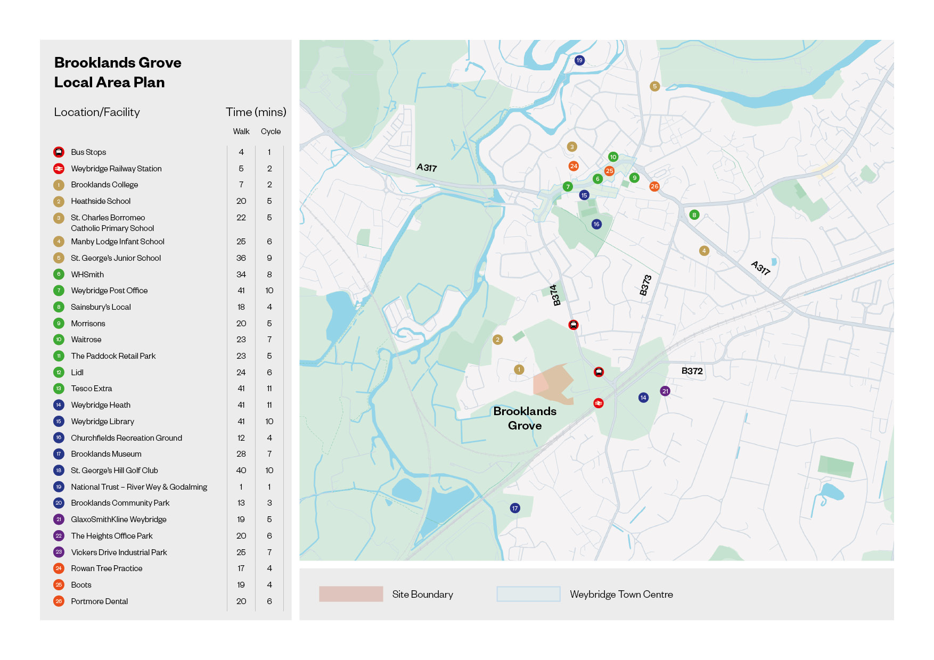The image size is (934, 660).
Task: Click the Site Boundary color swatch
Action: tap(351, 594)
